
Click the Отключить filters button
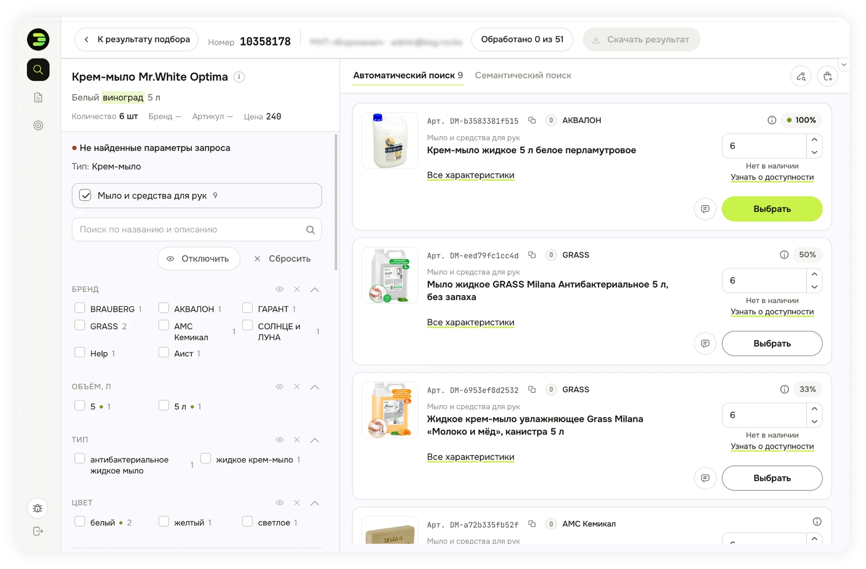point(198,259)
